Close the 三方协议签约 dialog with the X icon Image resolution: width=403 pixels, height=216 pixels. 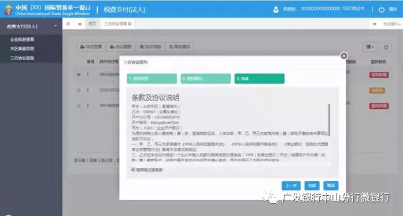click(343, 56)
